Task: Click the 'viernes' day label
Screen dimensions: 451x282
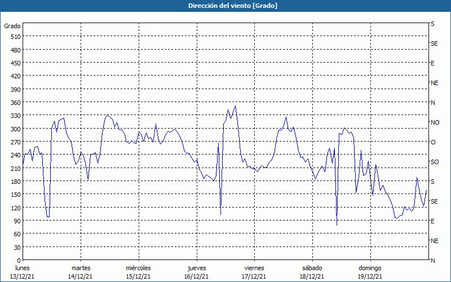Action: coord(254,268)
